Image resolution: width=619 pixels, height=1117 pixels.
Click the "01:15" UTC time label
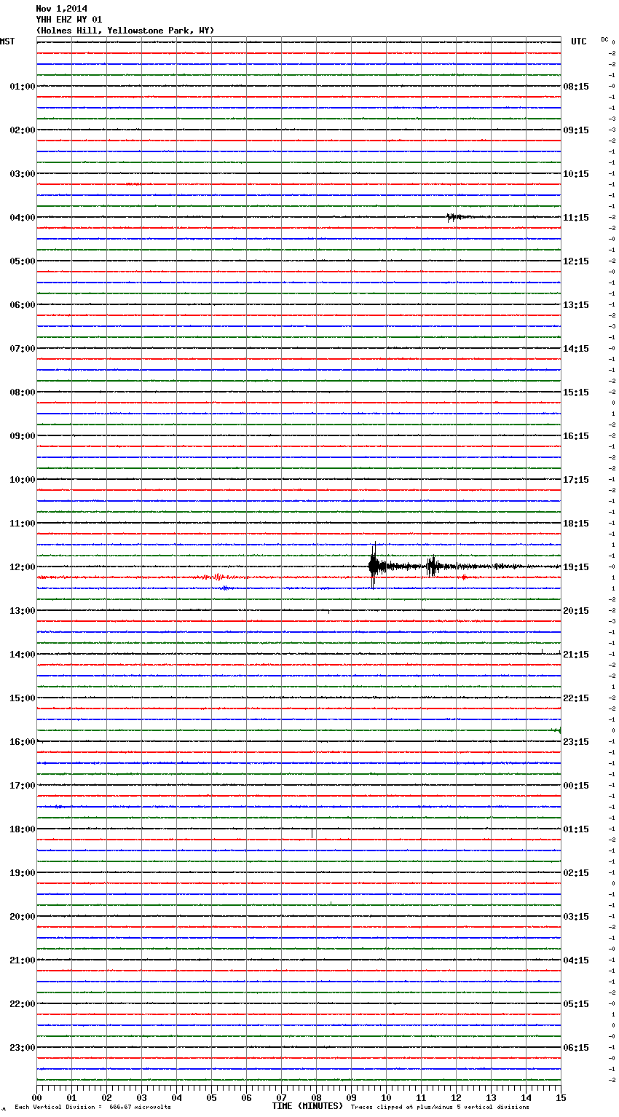(576, 829)
